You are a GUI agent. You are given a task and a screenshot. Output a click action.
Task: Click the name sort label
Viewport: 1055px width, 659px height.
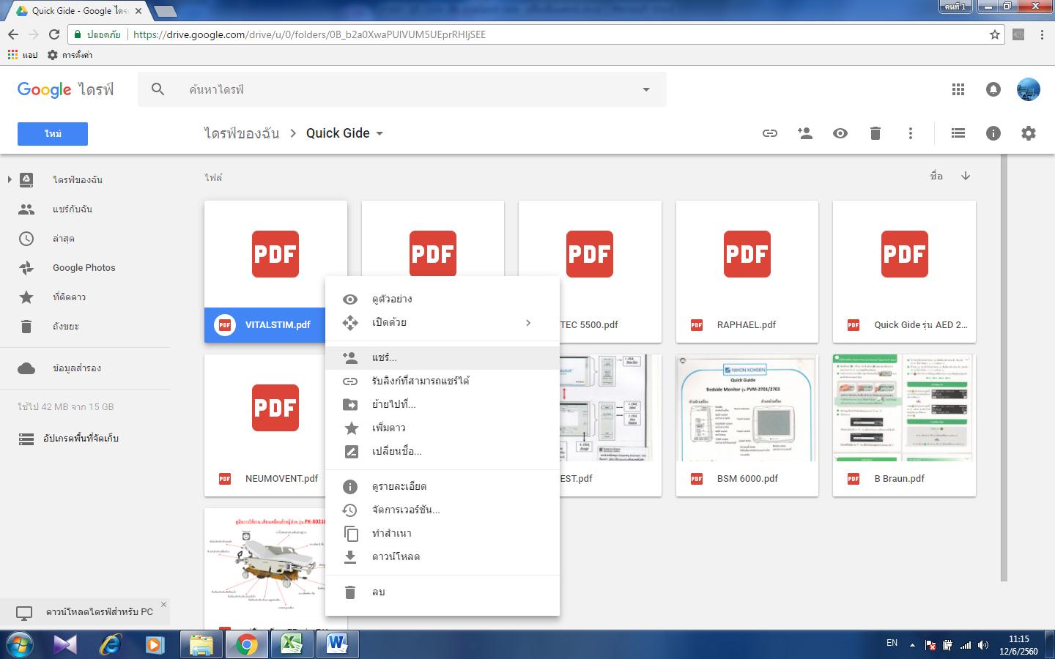936,176
